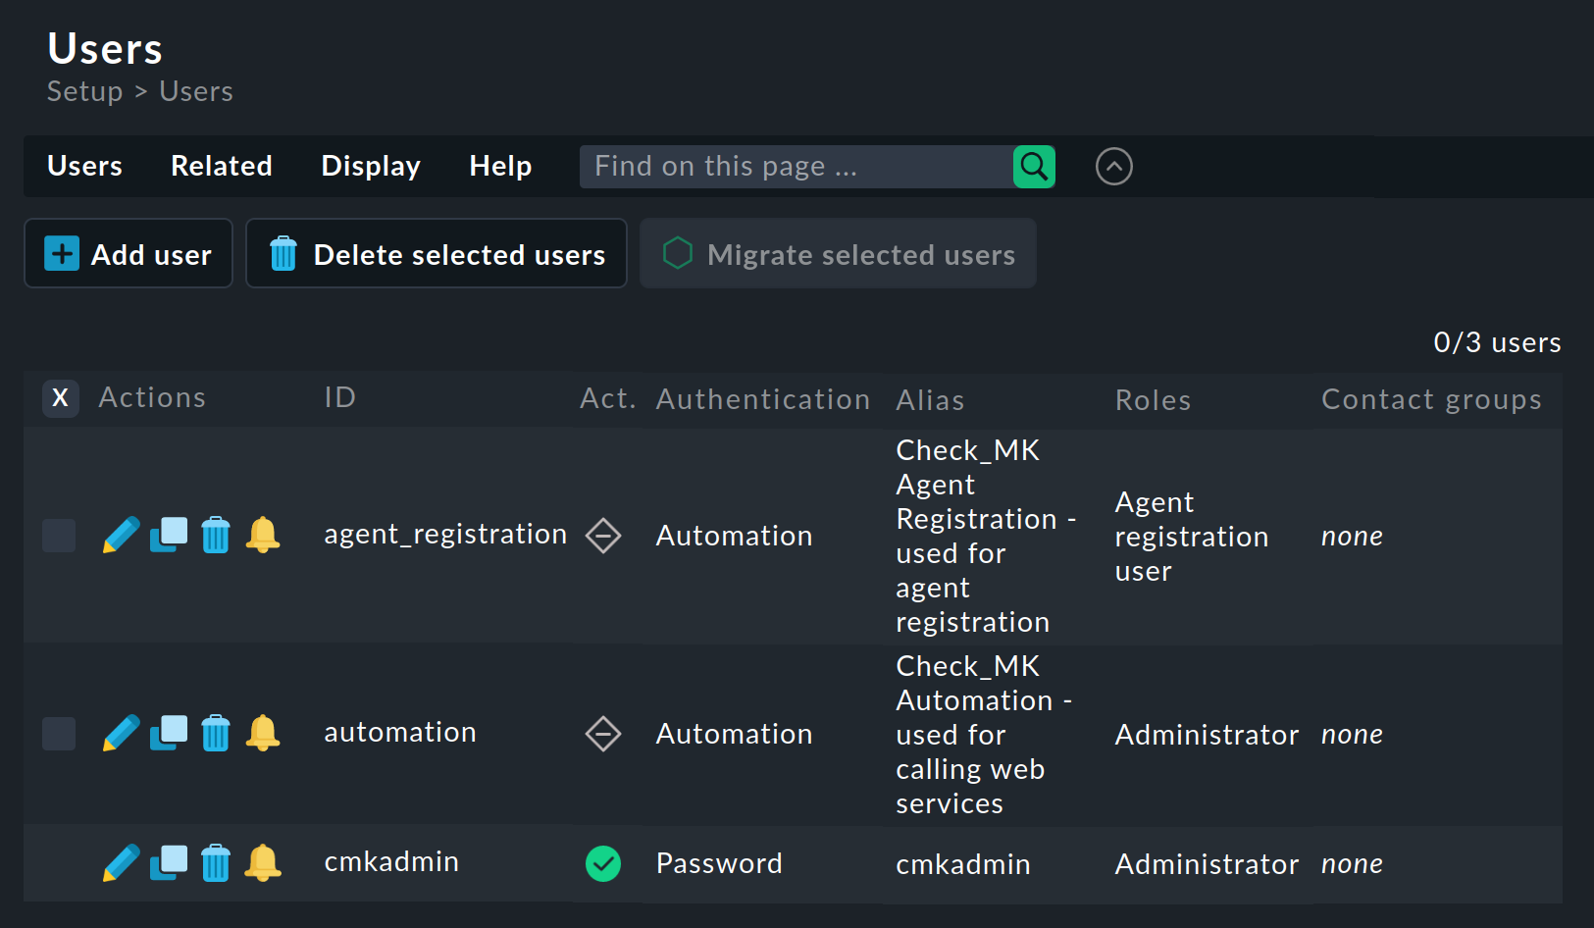
Task: Click the Alias column header
Action: tap(930, 400)
